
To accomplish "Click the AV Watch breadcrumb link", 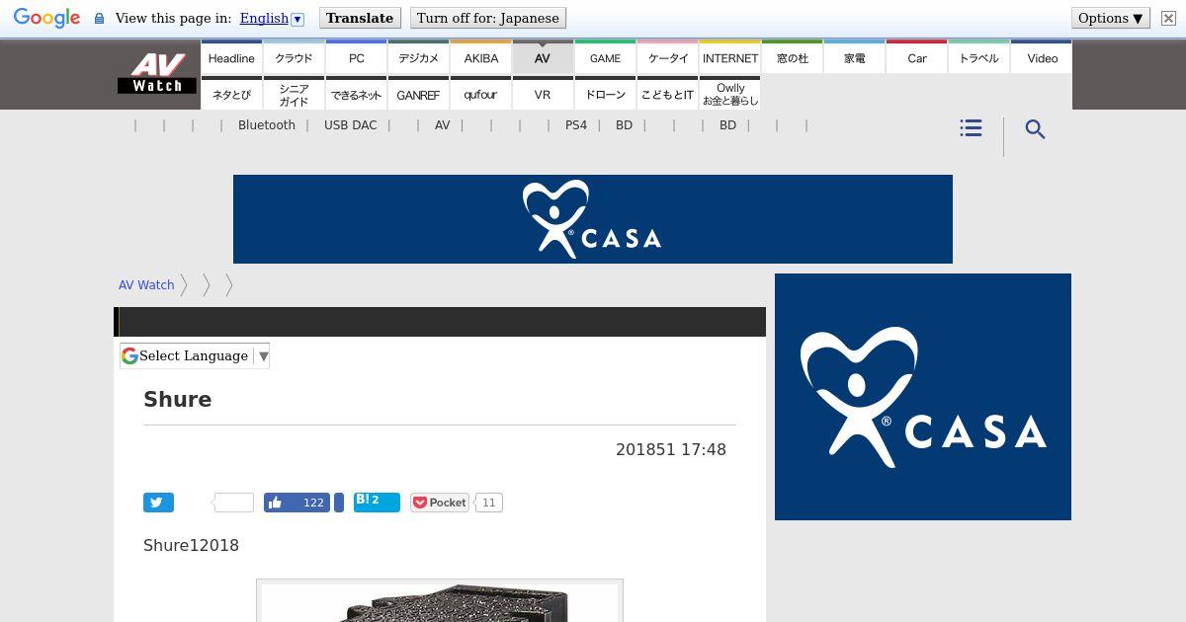I will tap(146, 284).
